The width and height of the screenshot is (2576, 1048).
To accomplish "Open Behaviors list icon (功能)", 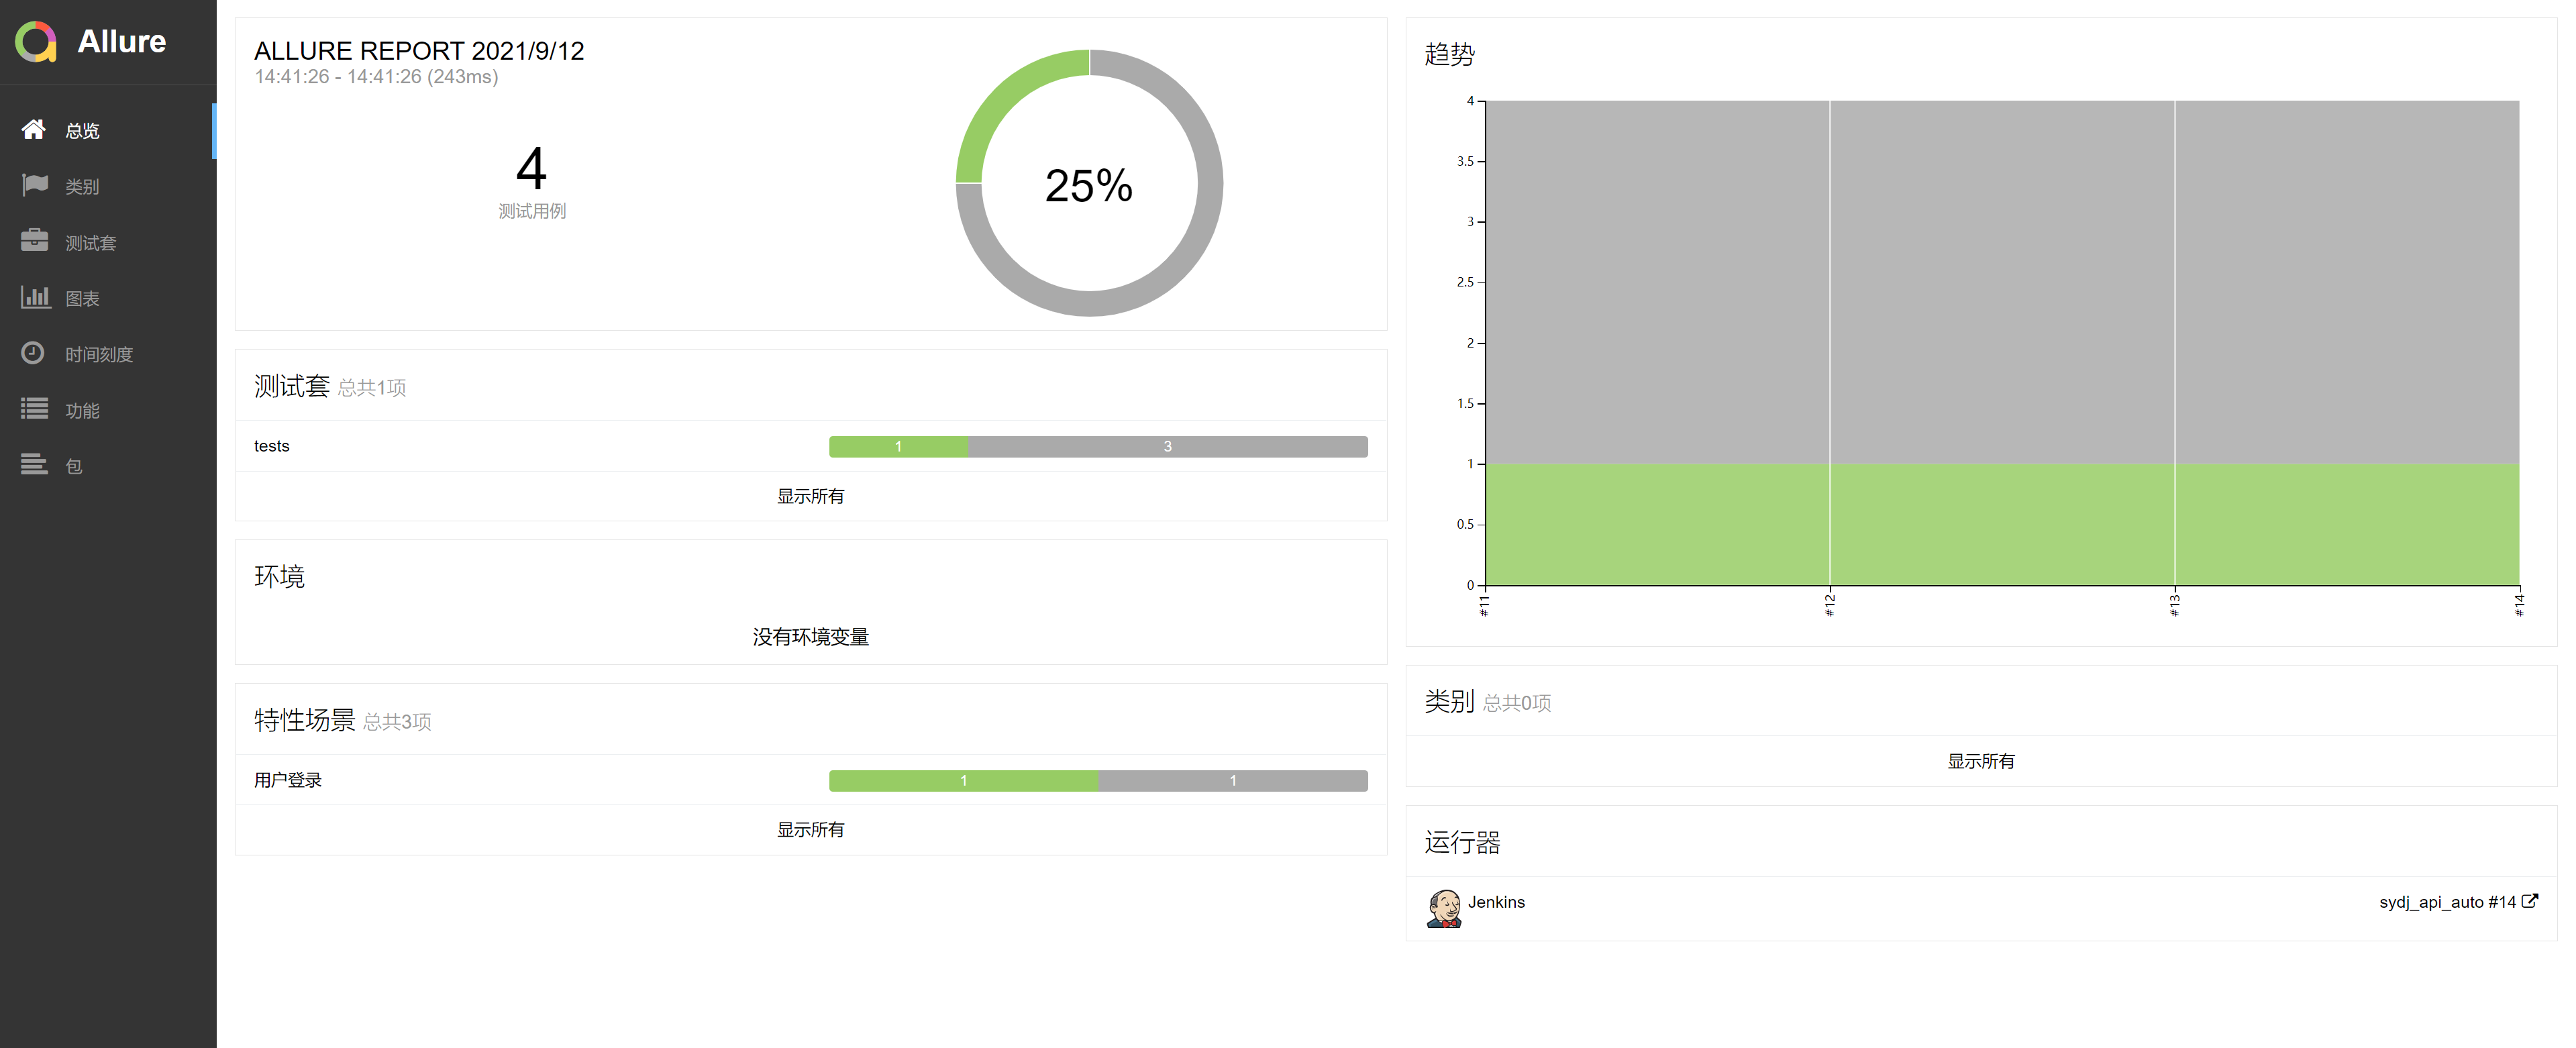I will click(34, 409).
